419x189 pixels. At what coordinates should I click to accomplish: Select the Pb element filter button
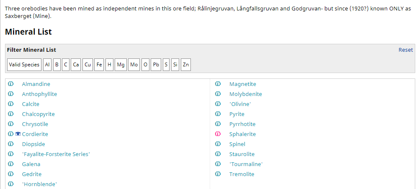156,65
